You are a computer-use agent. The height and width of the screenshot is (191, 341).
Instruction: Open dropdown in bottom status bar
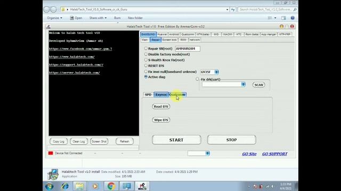[x=207, y=153]
